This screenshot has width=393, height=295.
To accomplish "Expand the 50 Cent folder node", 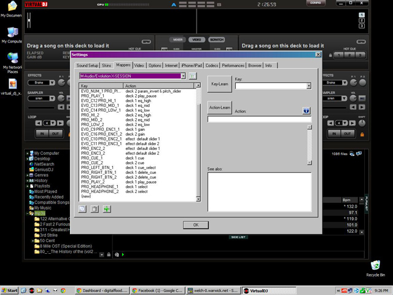I will point(33,241).
